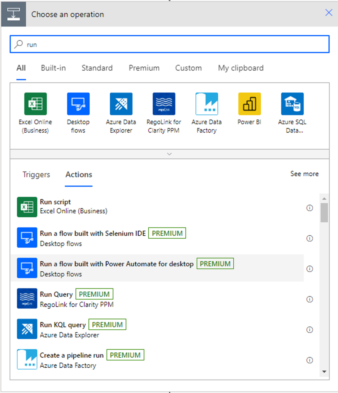Click the search box containing "run"
The width and height of the screenshot is (338, 393).
click(x=170, y=44)
